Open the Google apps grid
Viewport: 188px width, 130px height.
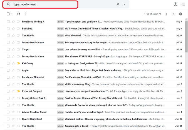[x=183, y=4]
